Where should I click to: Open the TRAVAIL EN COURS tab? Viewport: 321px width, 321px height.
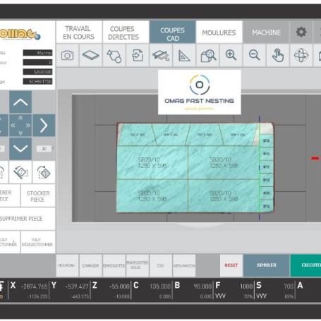pyautogui.click(x=79, y=32)
